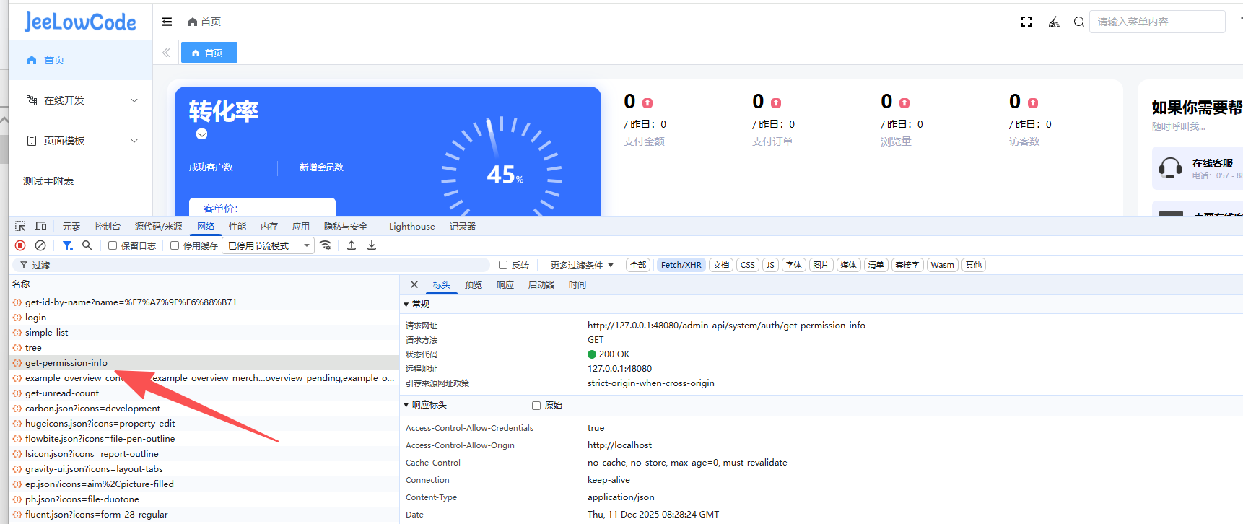Collapse the sidebar using the hamburger icon
This screenshot has width=1243, height=524.
click(167, 22)
